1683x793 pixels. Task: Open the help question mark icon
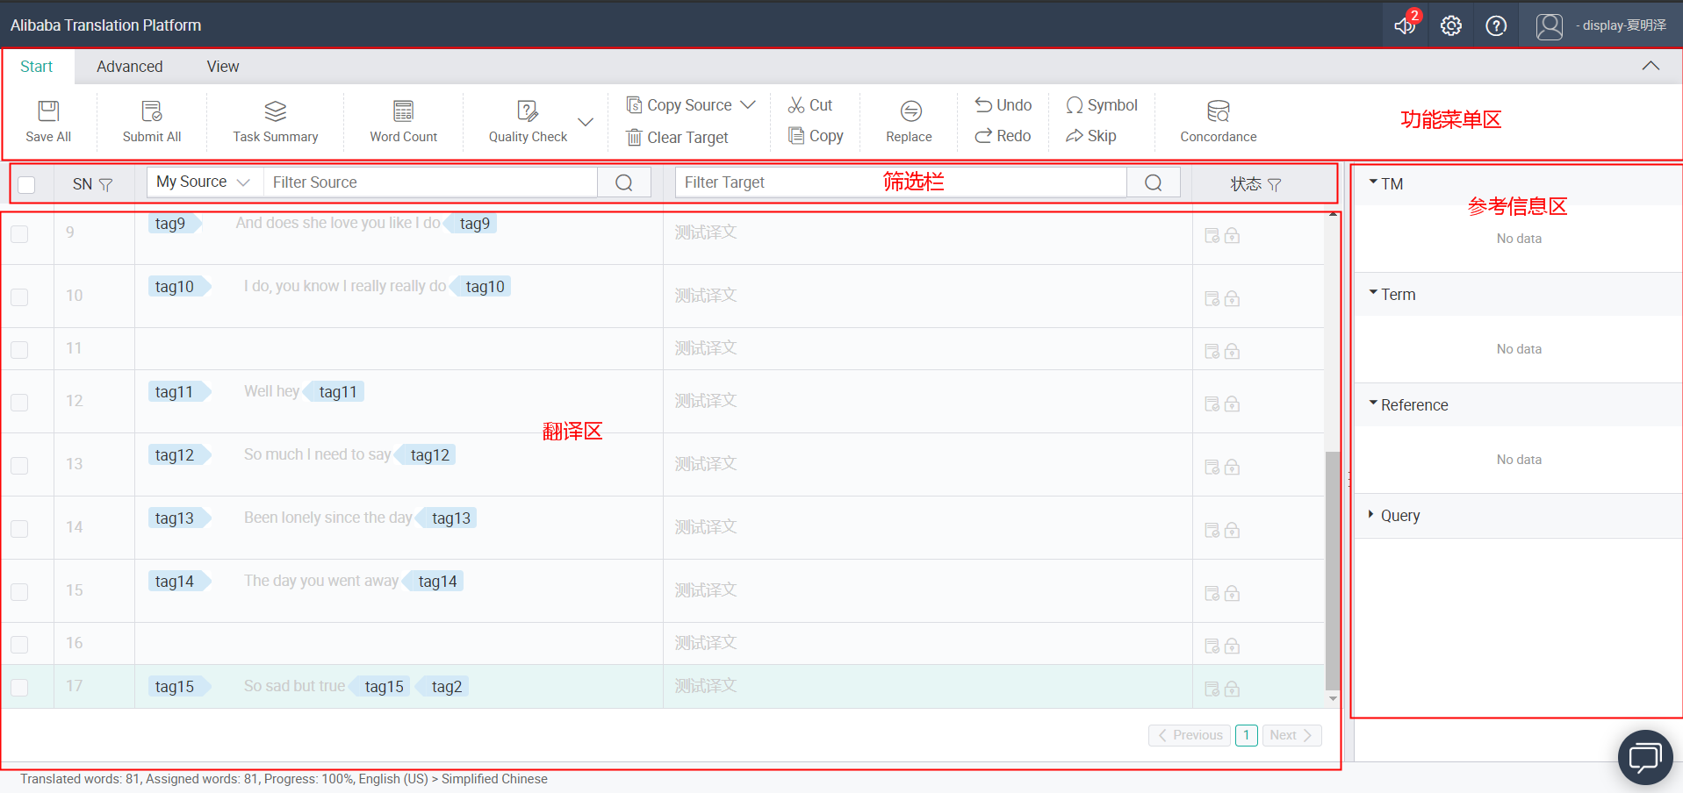click(x=1496, y=25)
